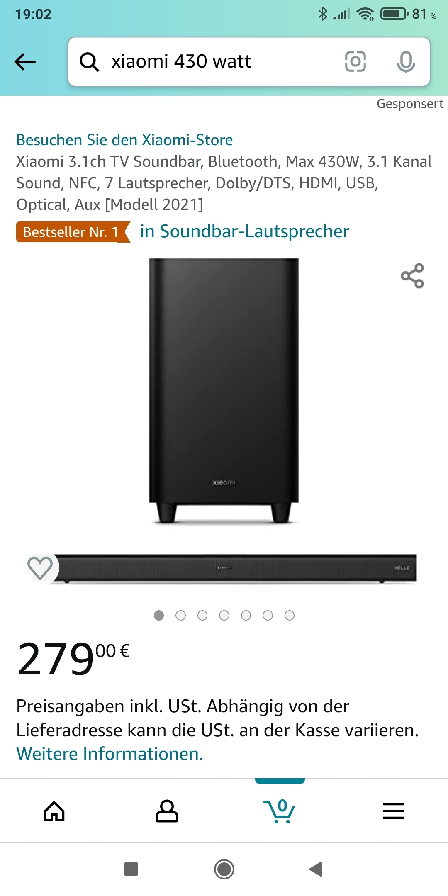448x896 pixels.
Task: Open camera lens search icon
Action: [x=355, y=61]
